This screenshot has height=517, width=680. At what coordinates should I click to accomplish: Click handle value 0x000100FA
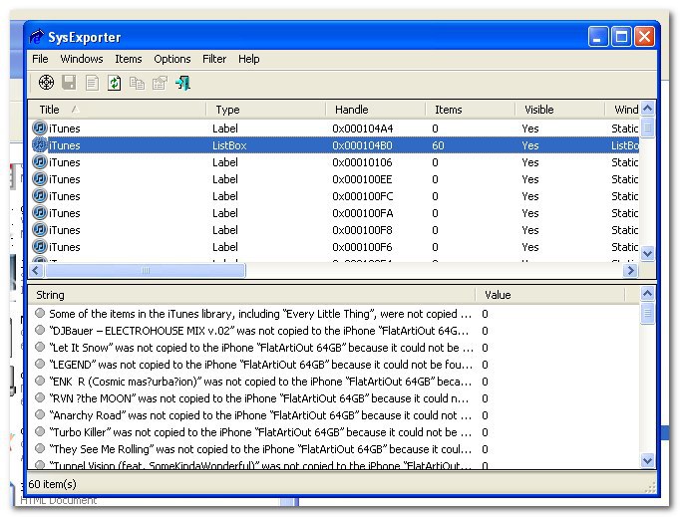click(x=363, y=213)
